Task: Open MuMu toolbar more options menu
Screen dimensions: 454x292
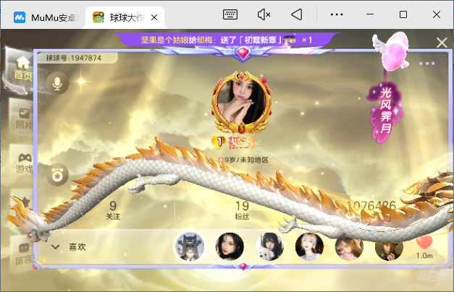Action: 337,14
